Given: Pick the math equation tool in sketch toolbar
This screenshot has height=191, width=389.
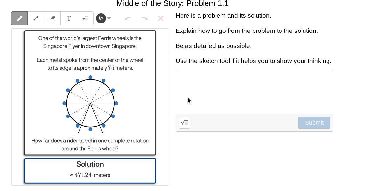Looking at the screenshot, I should point(85,18).
